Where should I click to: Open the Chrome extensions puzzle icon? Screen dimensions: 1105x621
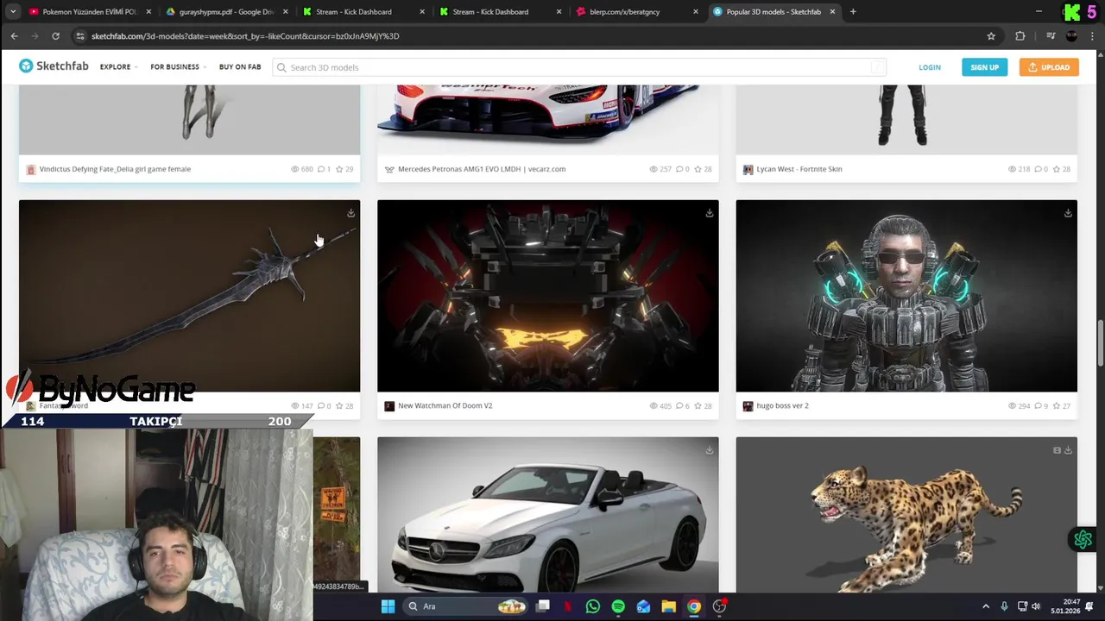pyautogui.click(x=1020, y=36)
